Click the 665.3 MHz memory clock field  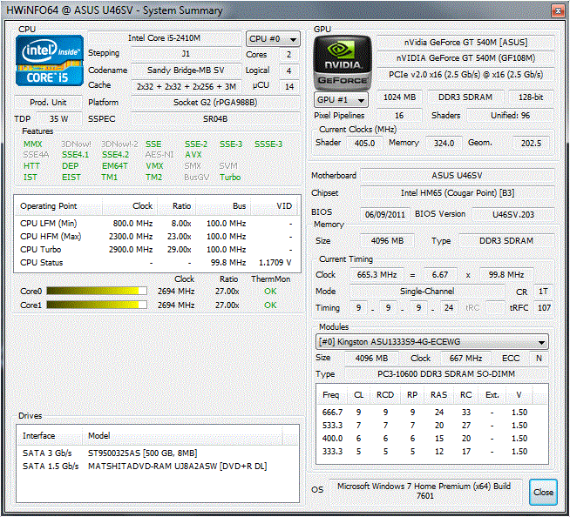[377, 274]
